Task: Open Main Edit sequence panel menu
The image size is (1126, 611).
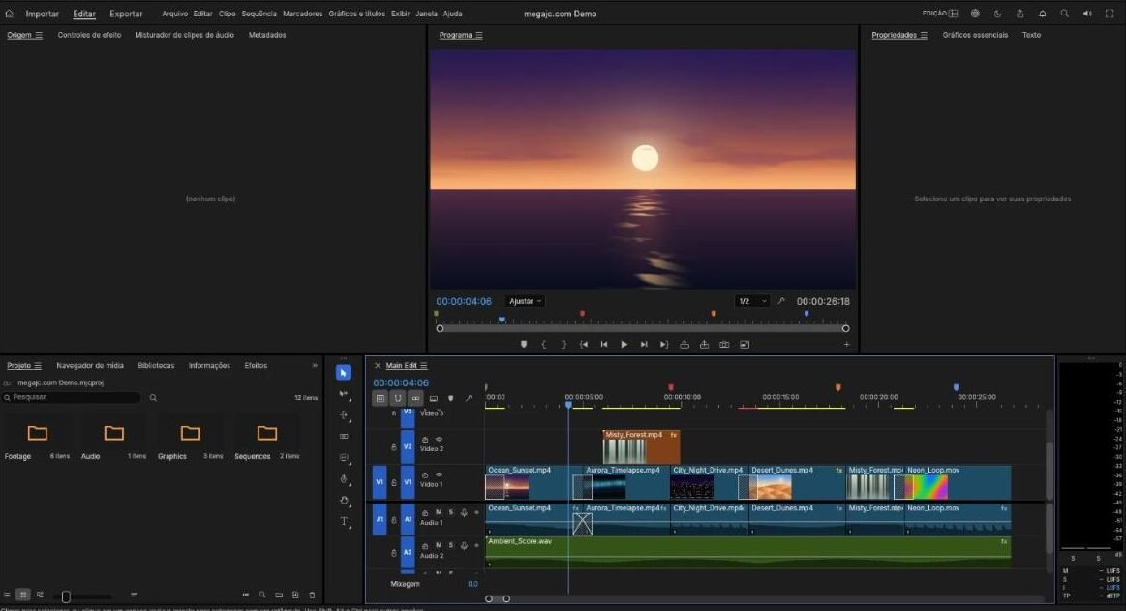Action: pyautogui.click(x=424, y=366)
